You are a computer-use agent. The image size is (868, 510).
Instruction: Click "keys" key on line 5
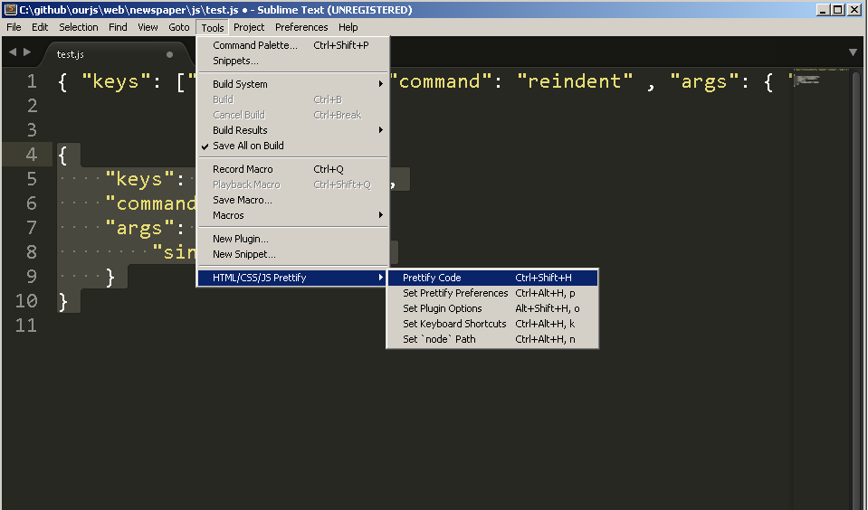click(139, 179)
